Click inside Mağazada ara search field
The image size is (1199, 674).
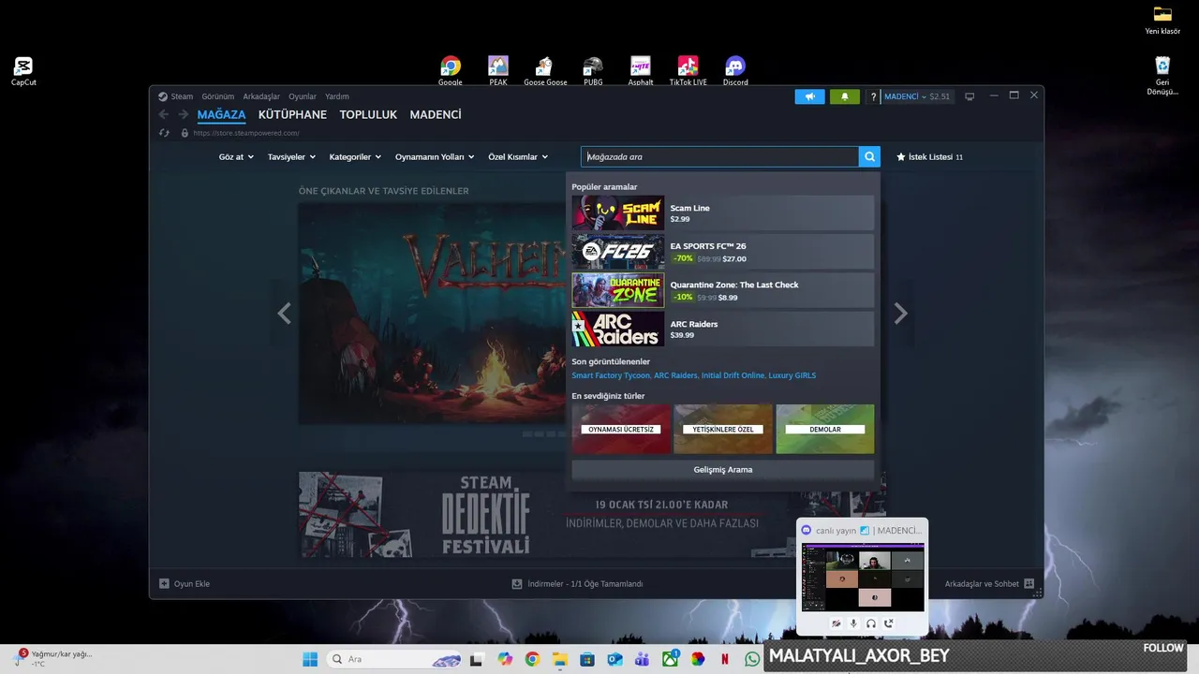pos(719,156)
